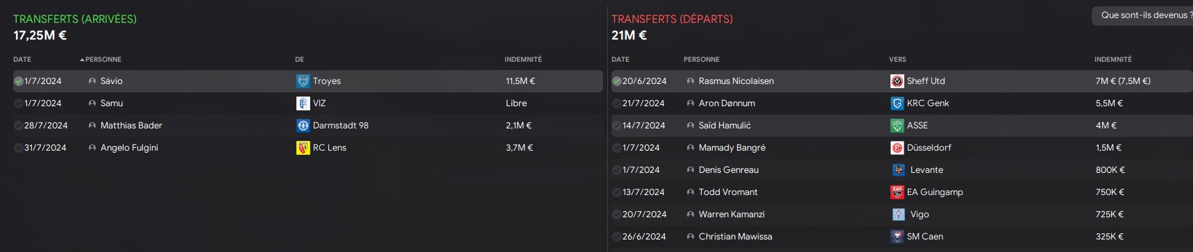Click the SM Caen club badge
Image resolution: width=1193 pixels, height=252 pixels.
pyautogui.click(x=897, y=237)
